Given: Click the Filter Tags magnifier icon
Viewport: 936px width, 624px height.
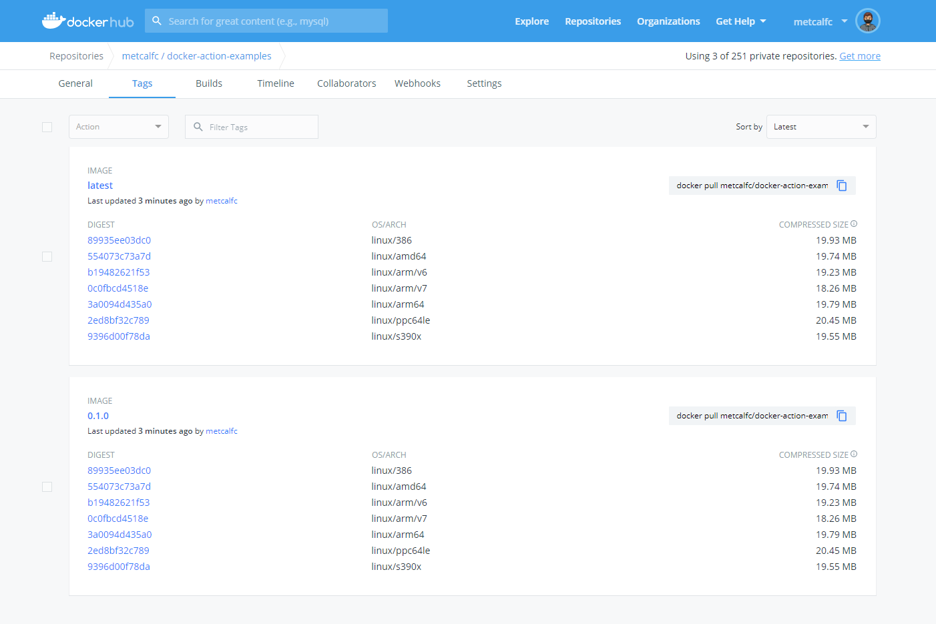Looking at the screenshot, I should tap(198, 127).
